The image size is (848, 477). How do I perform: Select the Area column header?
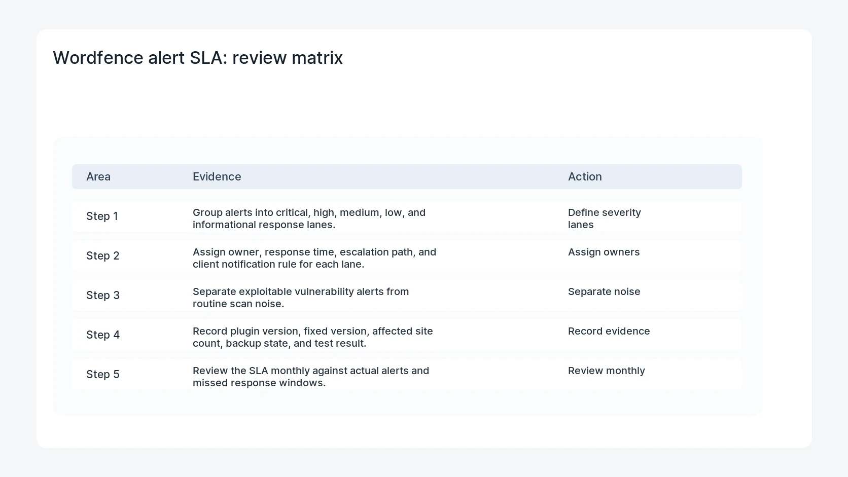[x=98, y=176]
